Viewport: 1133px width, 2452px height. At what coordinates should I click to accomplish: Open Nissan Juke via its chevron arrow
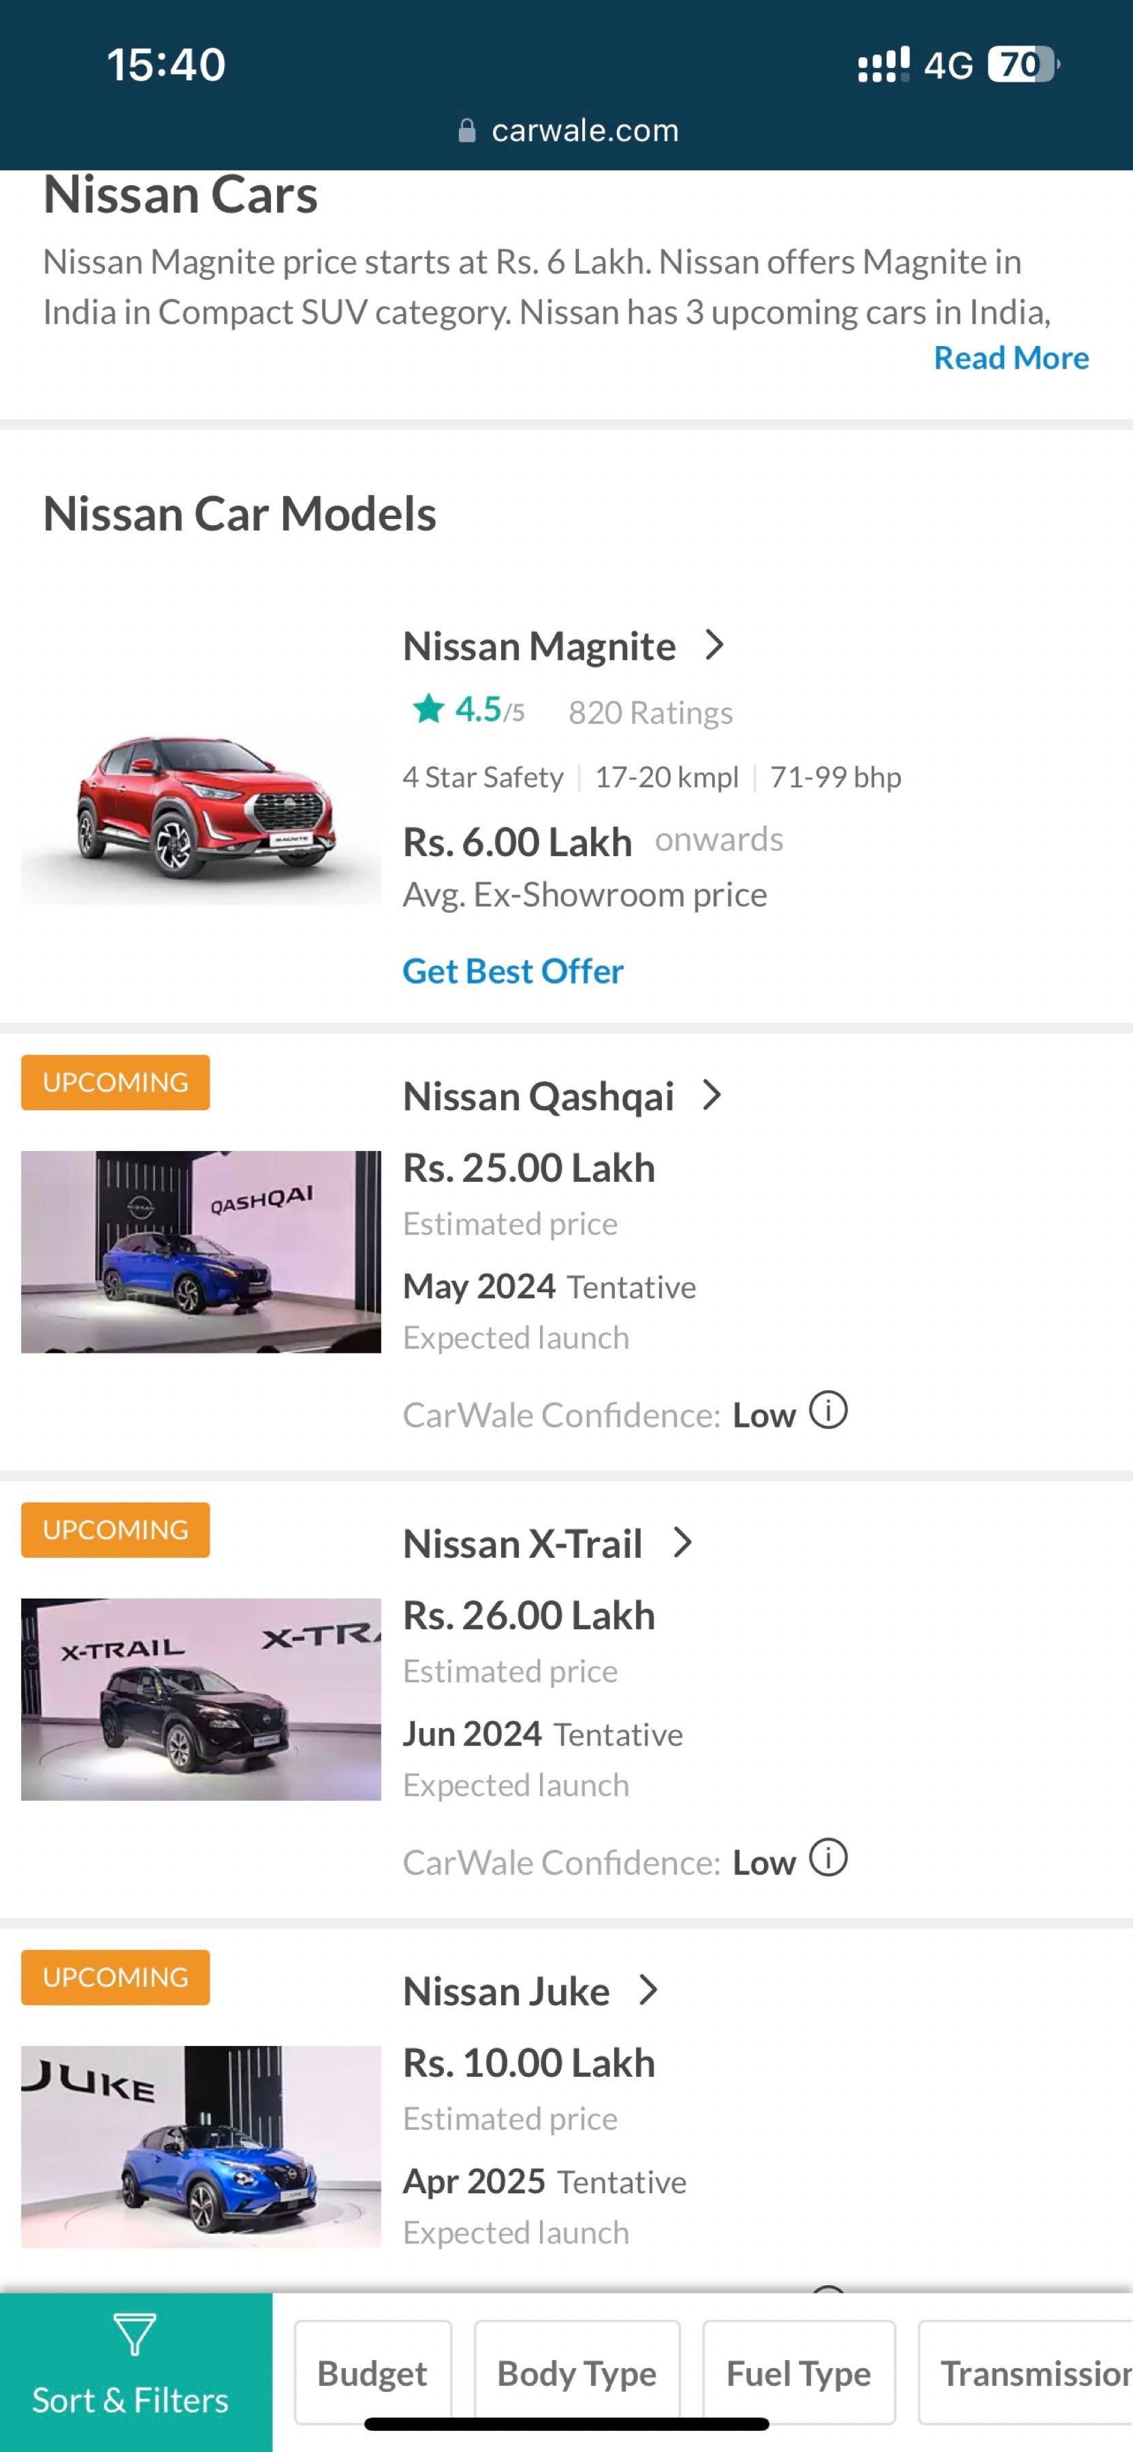[x=649, y=1990]
